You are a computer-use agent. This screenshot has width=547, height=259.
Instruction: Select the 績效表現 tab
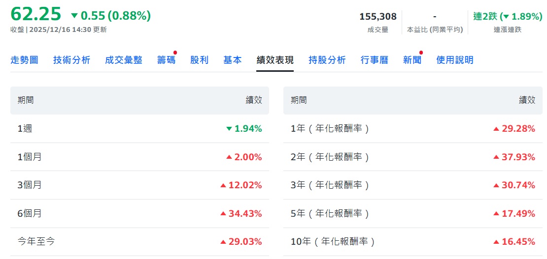click(275, 60)
